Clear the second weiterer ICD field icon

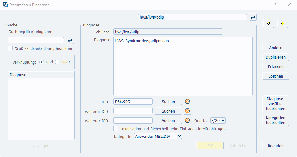pos(188,120)
